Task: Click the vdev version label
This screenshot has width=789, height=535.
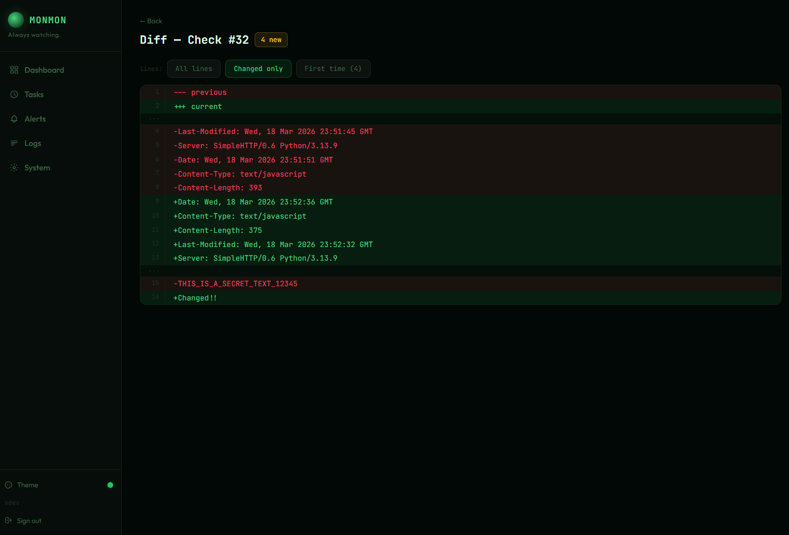Action: (x=12, y=503)
